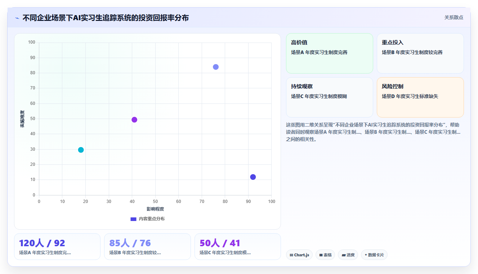478x274 pixels.
Task: Click 场景C 年度实习生制度模糊 text
Action: tap(319, 96)
